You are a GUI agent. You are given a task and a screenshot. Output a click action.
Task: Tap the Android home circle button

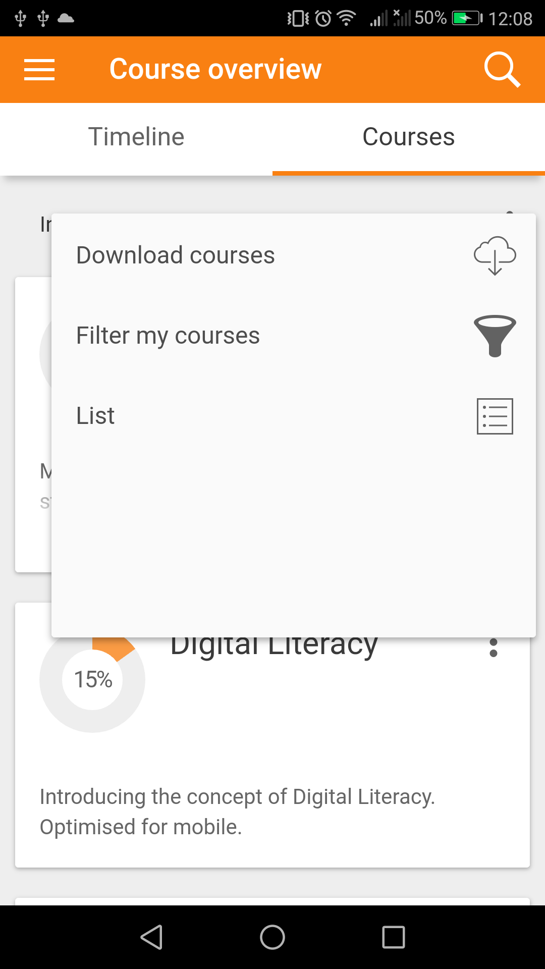tap(272, 937)
